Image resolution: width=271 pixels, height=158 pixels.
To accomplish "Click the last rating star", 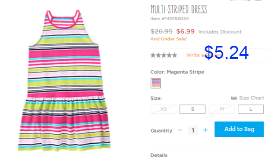I will [x=175, y=55].
